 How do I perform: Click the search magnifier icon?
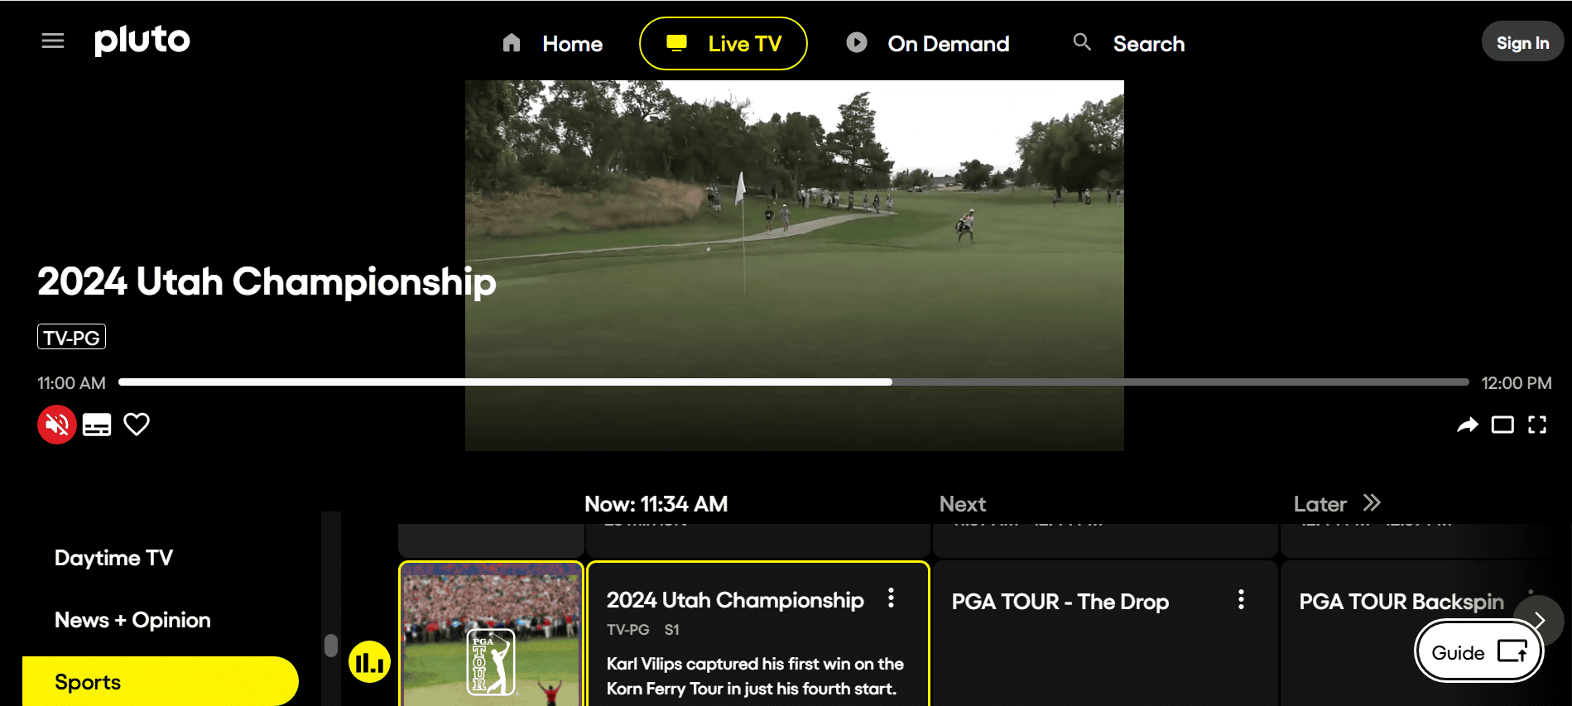1082,41
